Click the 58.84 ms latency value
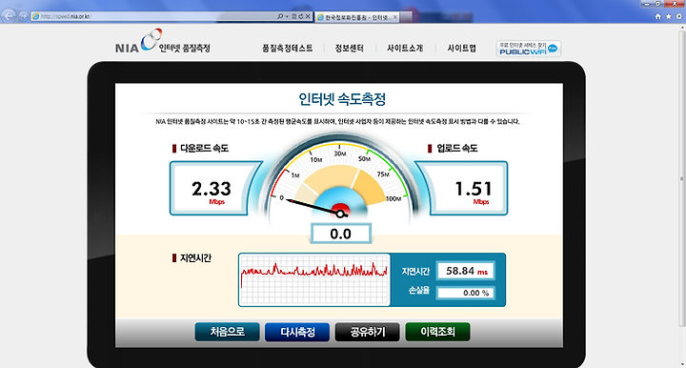Screen dimensions: 686x368 pyautogui.click(x=466, y=271)
